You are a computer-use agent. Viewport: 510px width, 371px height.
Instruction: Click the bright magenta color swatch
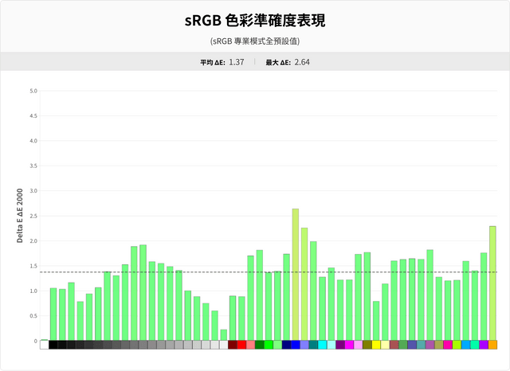pyautogui.click(x=349, y=345)
